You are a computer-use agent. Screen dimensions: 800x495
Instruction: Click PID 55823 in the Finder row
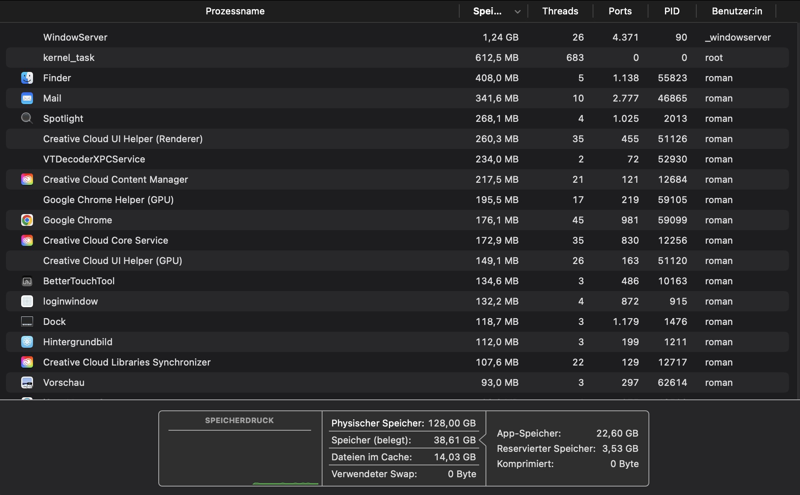(672, 78)
